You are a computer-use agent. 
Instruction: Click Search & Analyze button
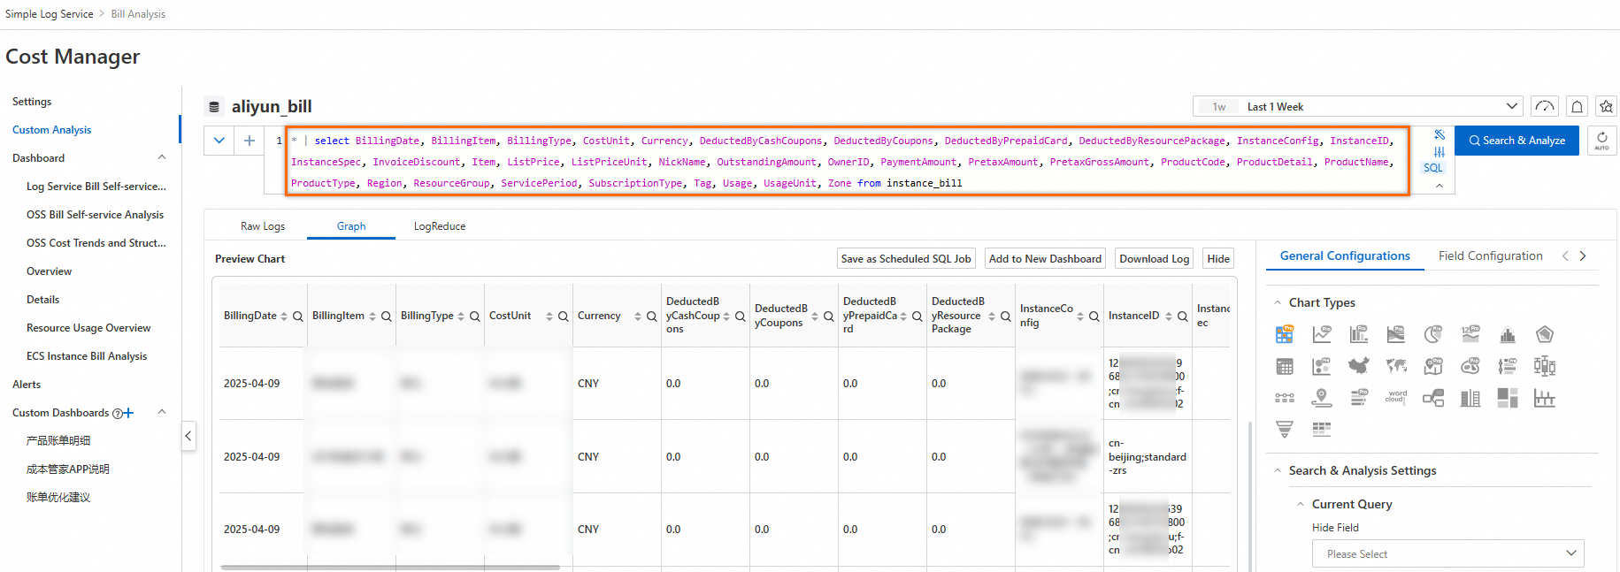click(x=1517, y=141)
